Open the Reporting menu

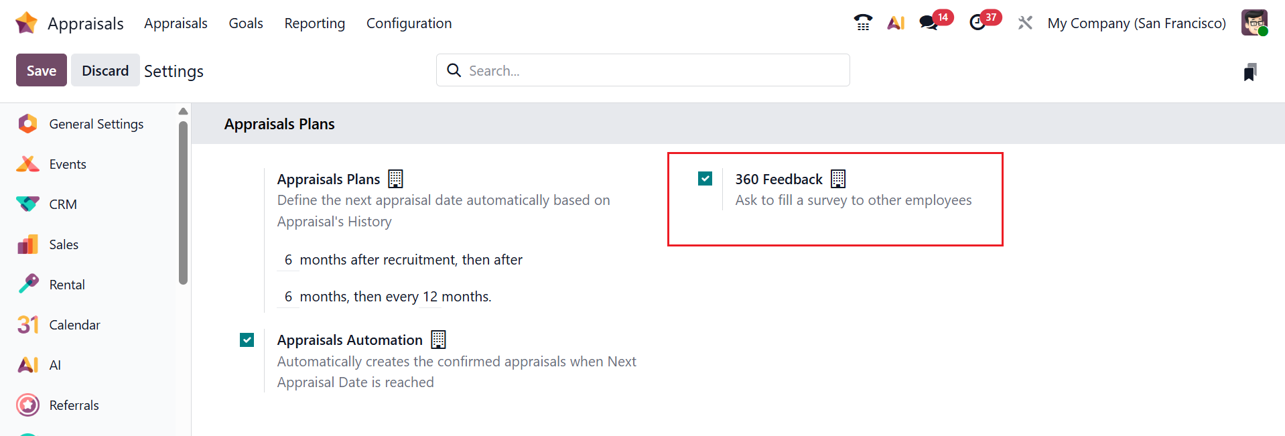click(314, 23)
